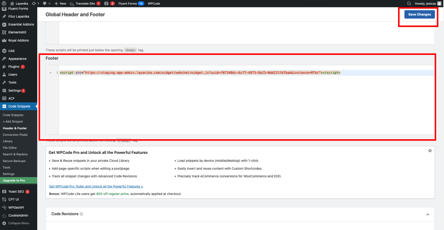The image size is (444, 230).
Task: Go to Search & Replace submenu
Action: coord(15,154)
